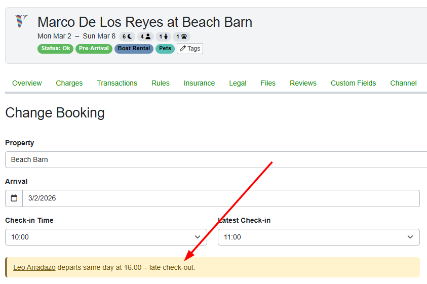Expand the Check-in Time dropdown

coord(106,237)
